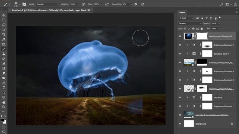Select the Brush tool in the toolbar
Screen dimensions: 239x134
[x=4, y=49]
